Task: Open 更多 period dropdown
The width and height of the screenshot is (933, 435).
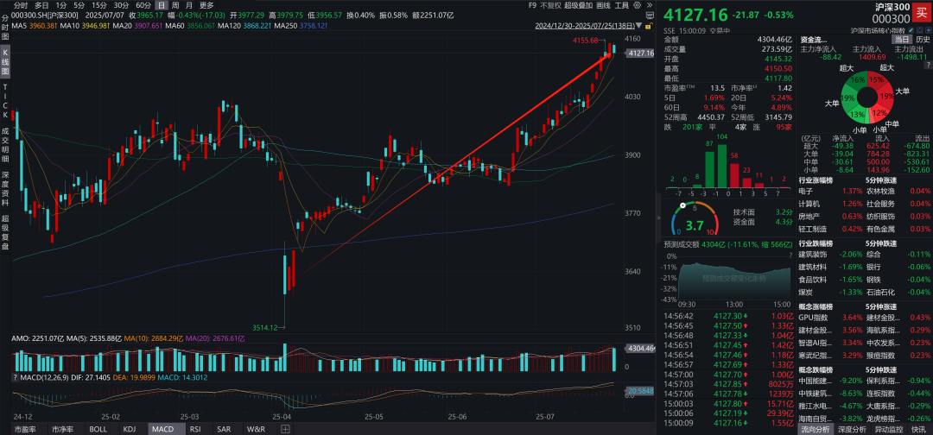Action: click(x=206, y=5)
